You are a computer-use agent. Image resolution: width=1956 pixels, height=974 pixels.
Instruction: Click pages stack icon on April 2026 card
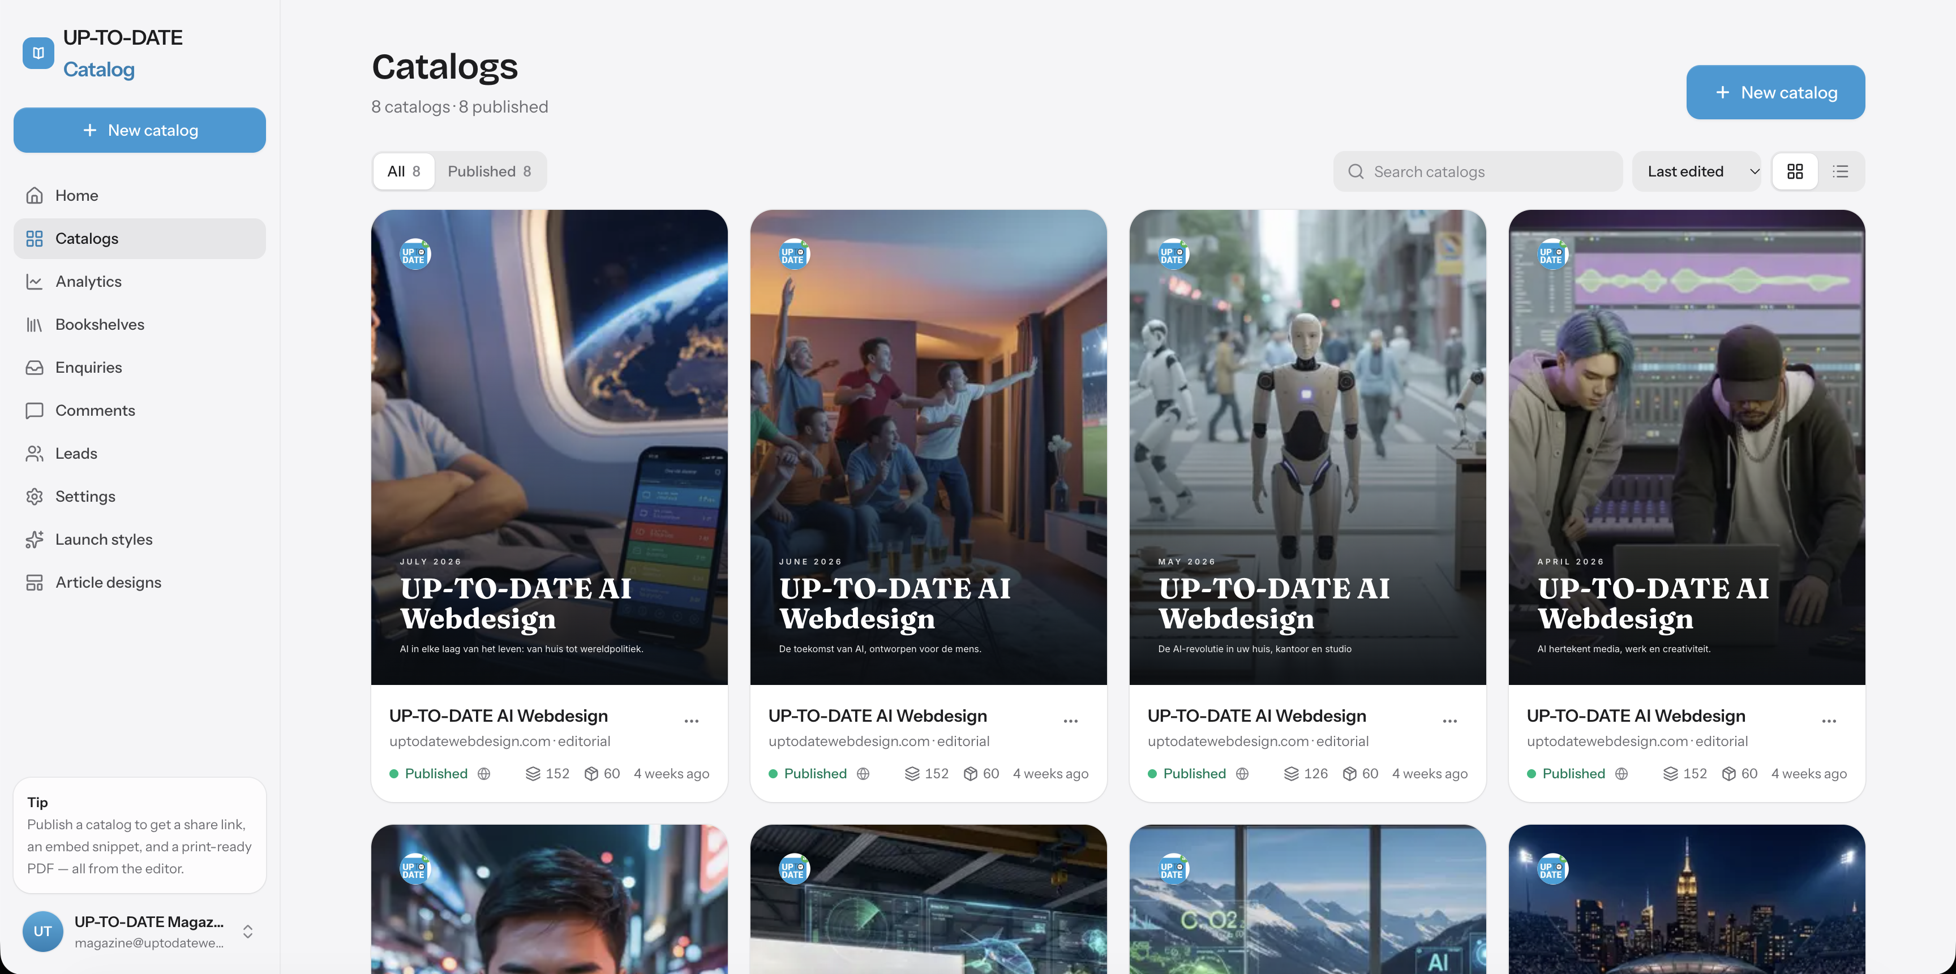(x=1671, y=774)
